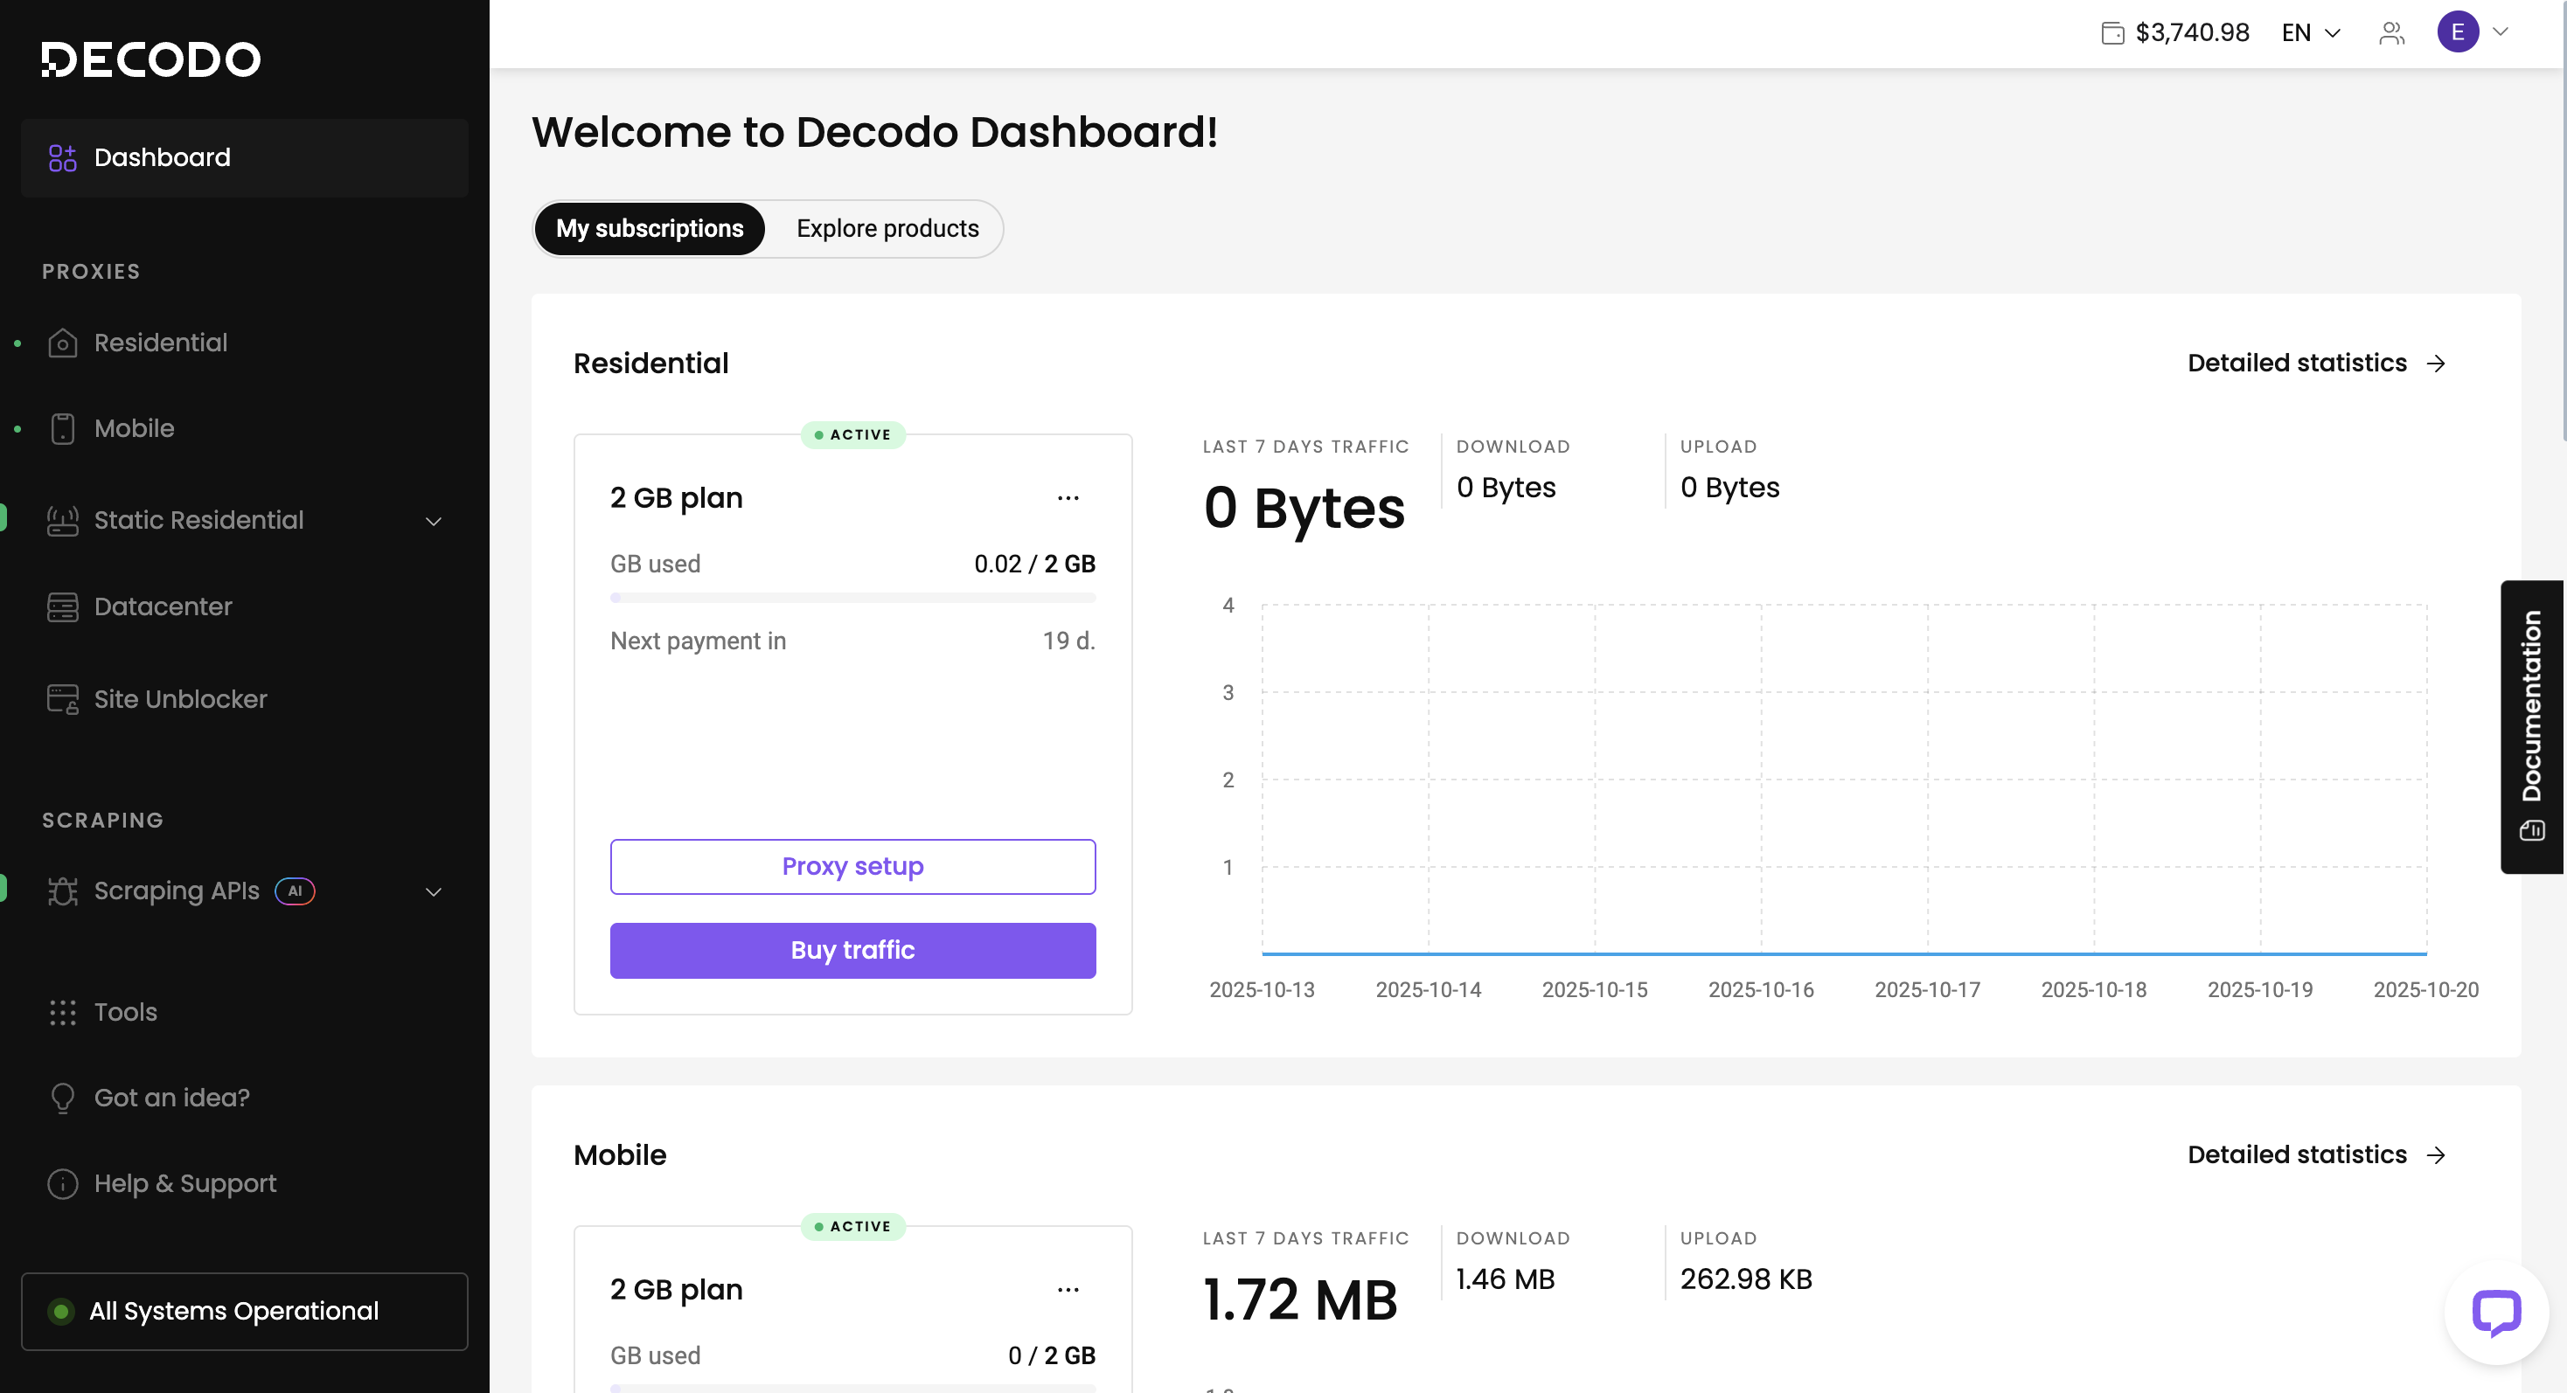2567x1393 pixels.
Task: Select the My subscriptions tab
Action: click(x=650, y=229)
